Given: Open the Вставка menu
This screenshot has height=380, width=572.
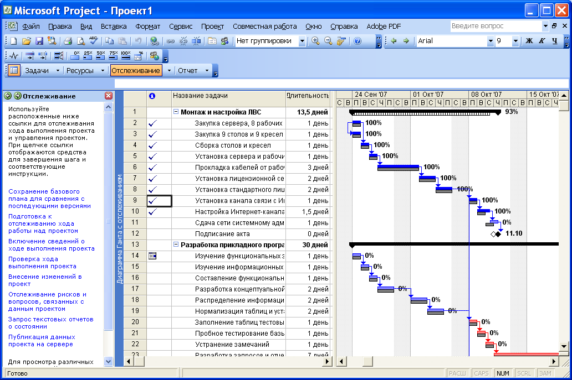Looking at the screenshot, I should [x=114, y=26].
